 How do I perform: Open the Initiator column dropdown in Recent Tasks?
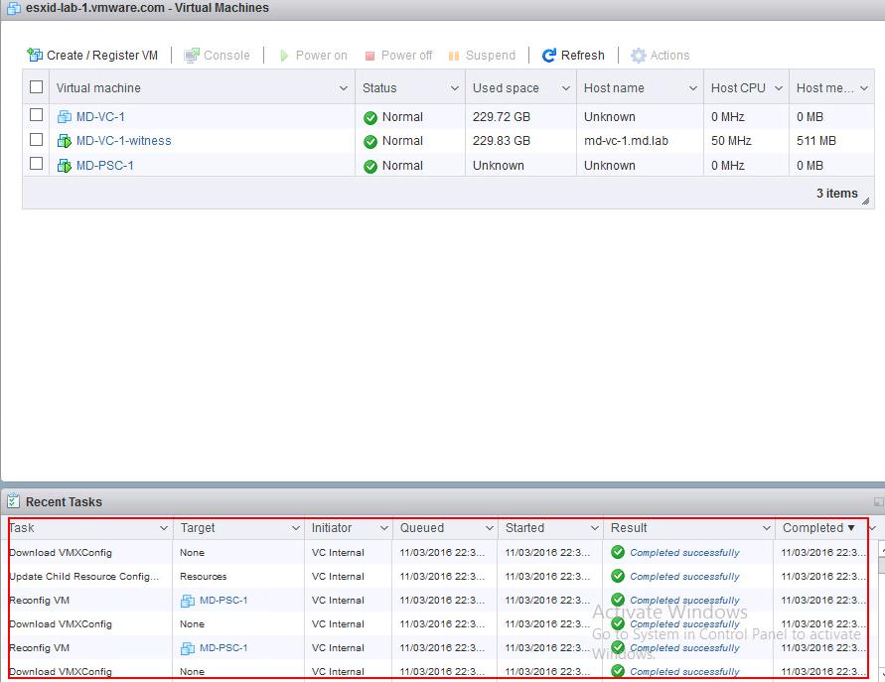coord(383,528)
